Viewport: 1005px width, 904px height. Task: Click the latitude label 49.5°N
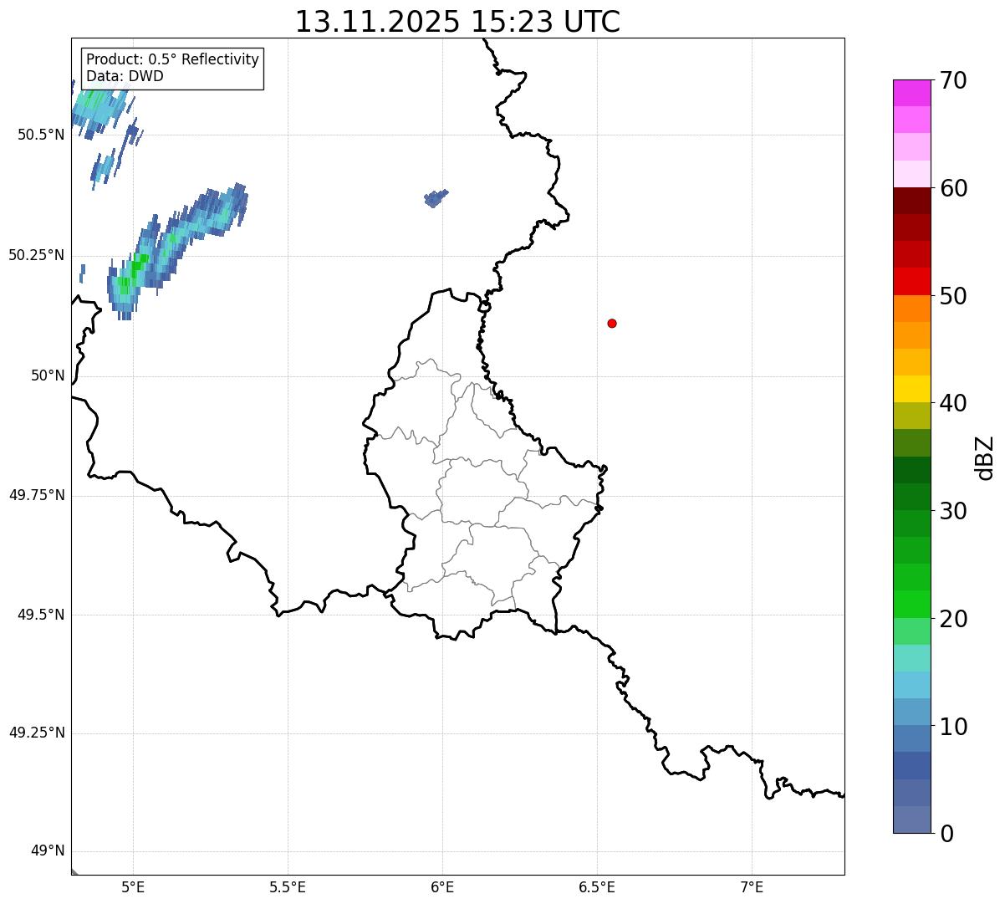[41, 615]
